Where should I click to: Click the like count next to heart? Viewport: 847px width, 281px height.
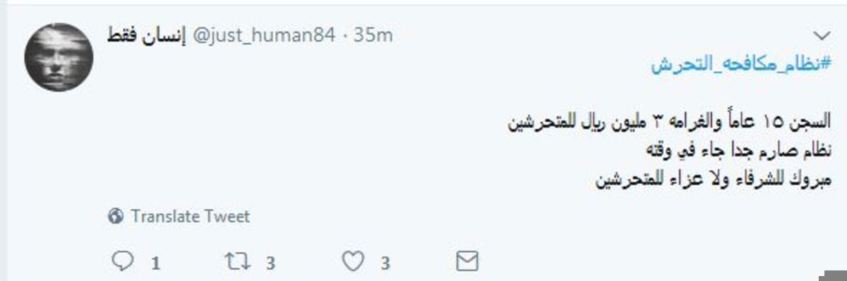(385, 264)
